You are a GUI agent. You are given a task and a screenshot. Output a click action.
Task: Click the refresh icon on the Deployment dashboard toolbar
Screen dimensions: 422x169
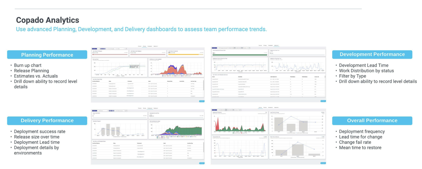(x=249, y=48)
